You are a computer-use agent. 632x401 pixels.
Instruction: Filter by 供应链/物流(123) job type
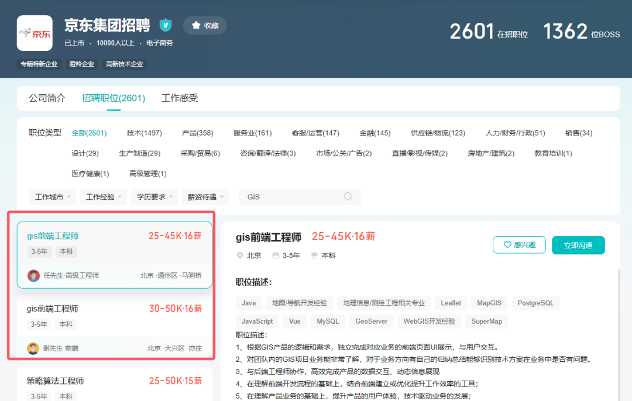point(438,133)
